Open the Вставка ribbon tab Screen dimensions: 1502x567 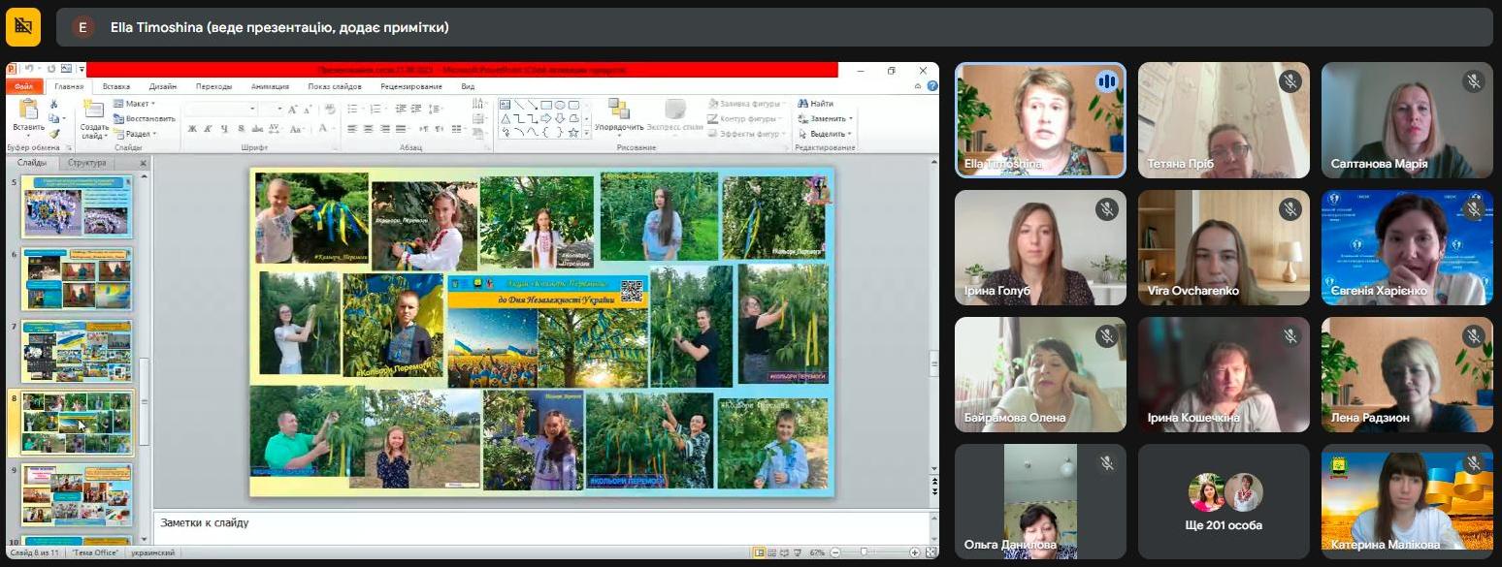[115, 85]
